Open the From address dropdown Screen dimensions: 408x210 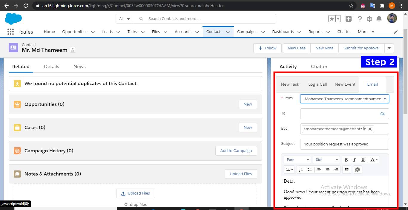pos(385,98)
